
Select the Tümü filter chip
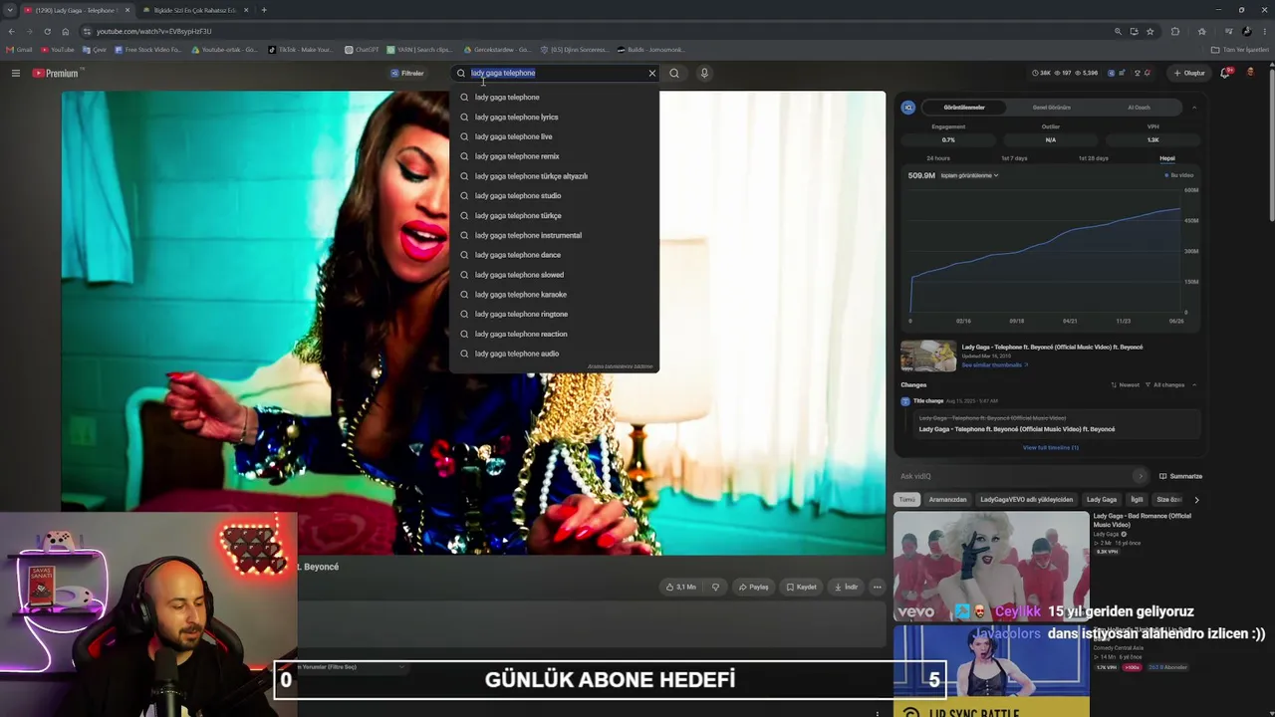pyautogui.click(x=906, y=499)
